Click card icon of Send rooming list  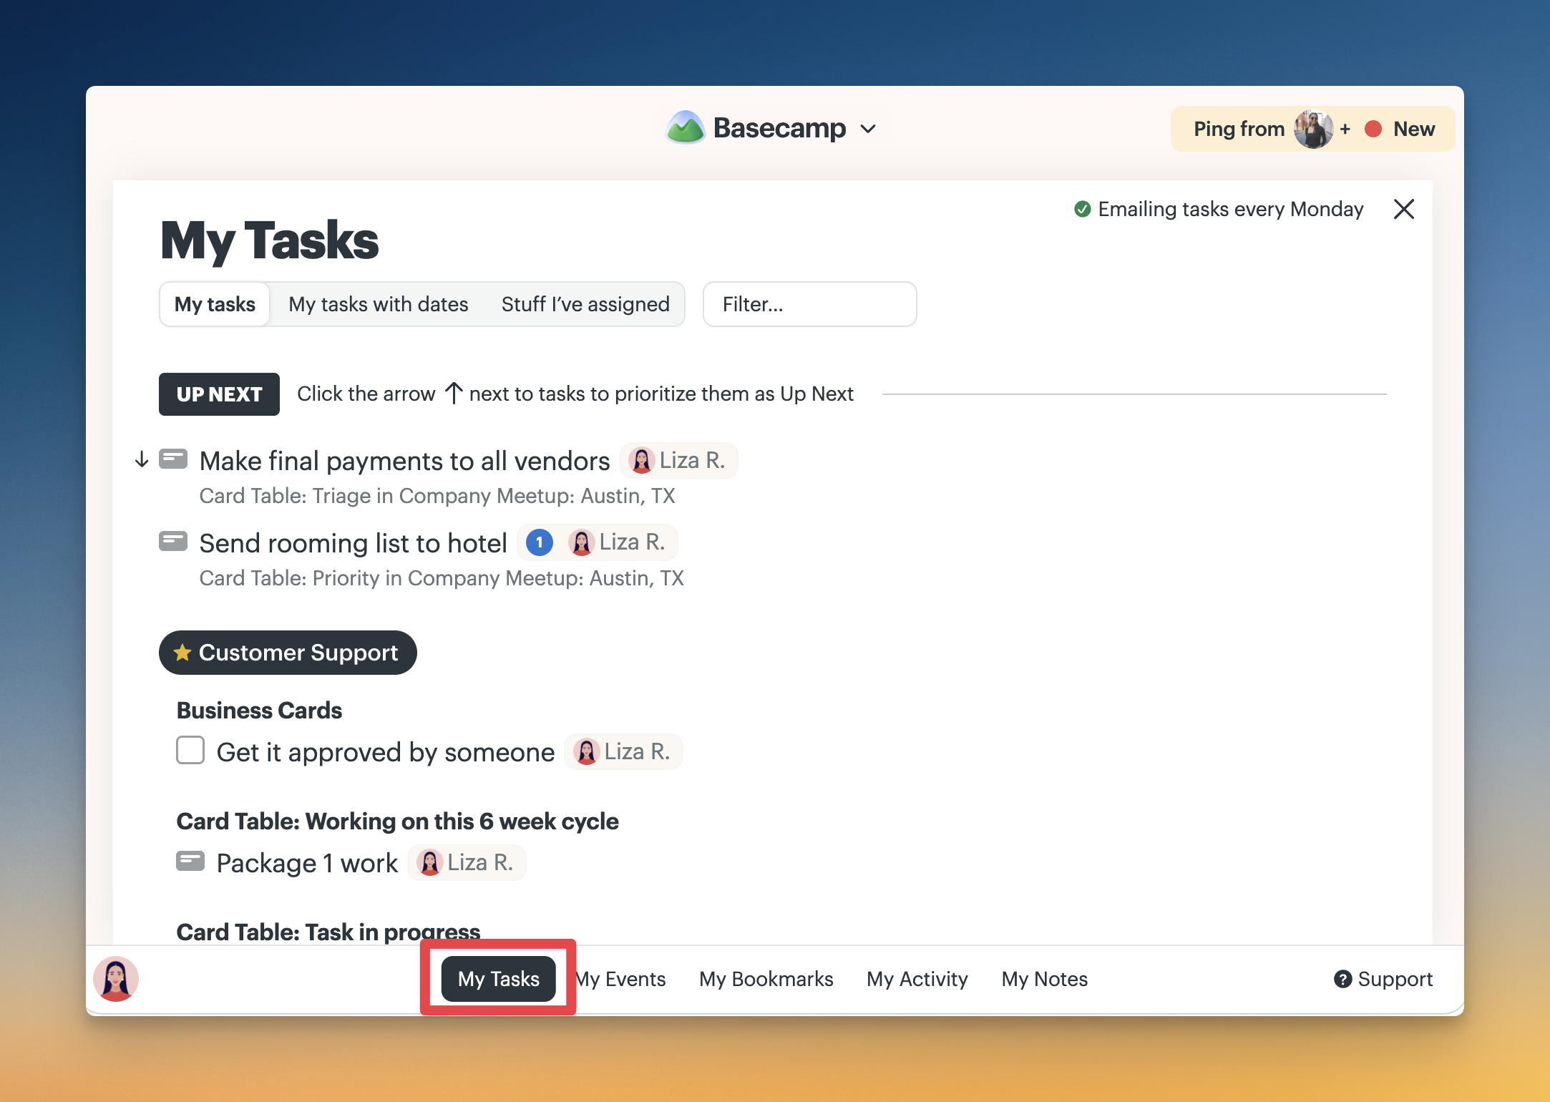point(173,541)
